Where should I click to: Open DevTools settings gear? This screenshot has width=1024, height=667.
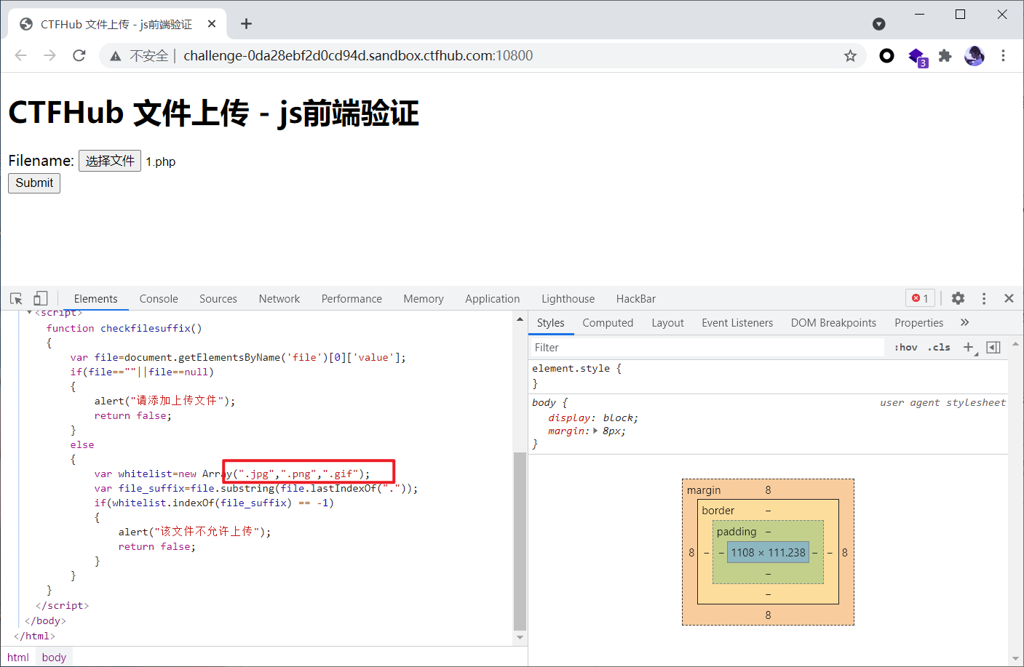coord(958,298)
